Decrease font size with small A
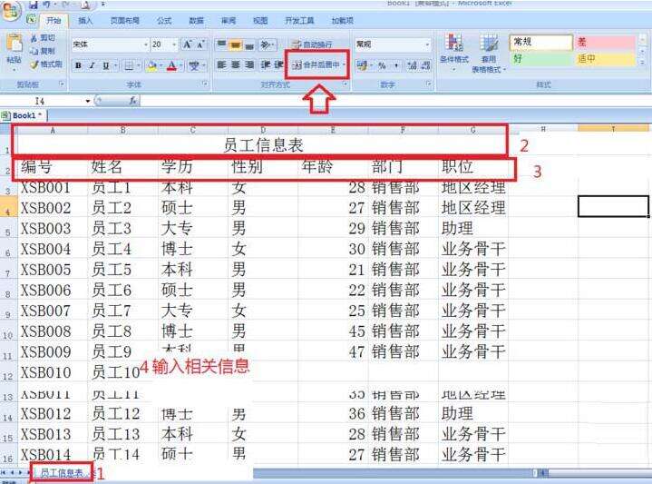The height and width of the screenshot is (484, 652). point(200,44)
